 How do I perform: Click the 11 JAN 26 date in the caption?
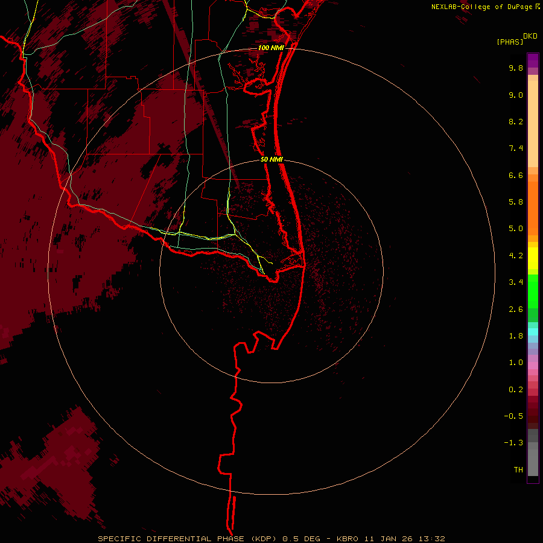coord(388,539)
